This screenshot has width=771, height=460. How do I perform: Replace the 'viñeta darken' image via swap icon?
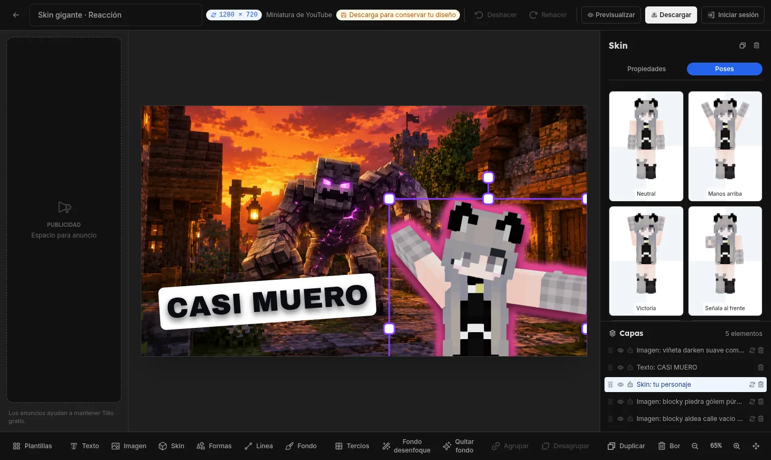(752, 350)
